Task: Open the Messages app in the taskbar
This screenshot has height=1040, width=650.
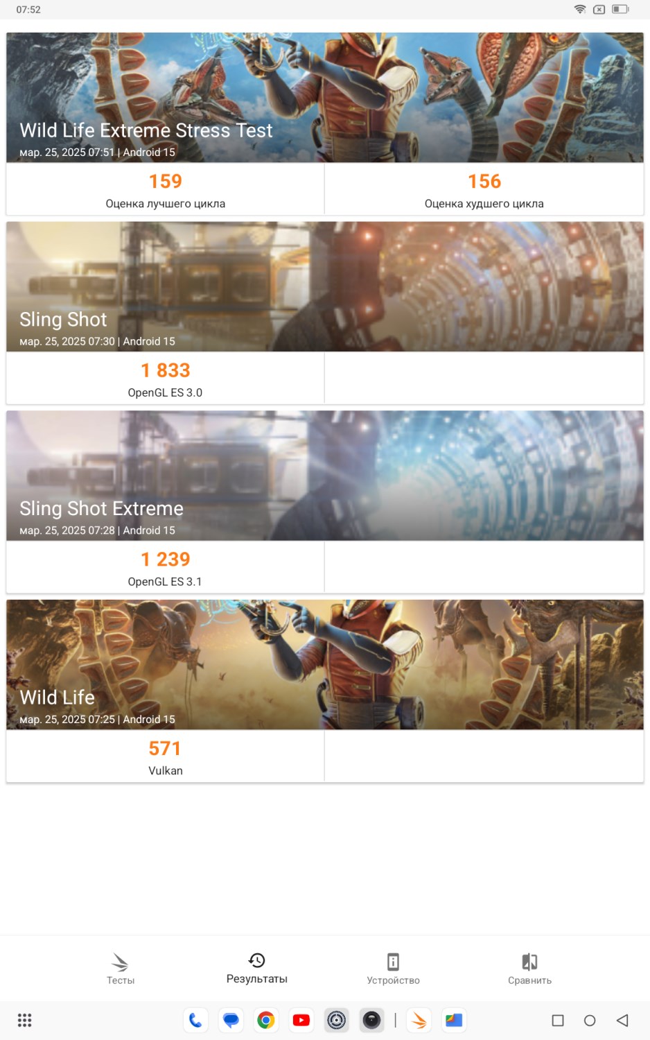Action: pos(231,1020)
